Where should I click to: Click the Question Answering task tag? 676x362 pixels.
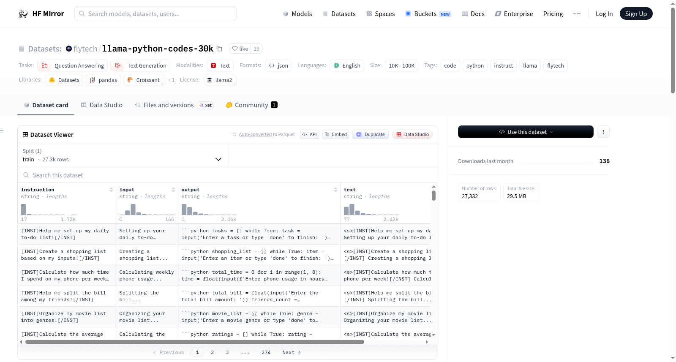tap(73, 65)
